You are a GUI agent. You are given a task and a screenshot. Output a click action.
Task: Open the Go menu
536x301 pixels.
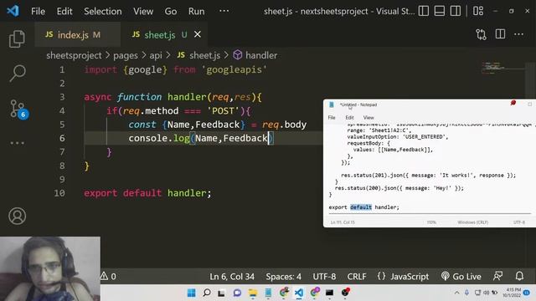[171, 11]
